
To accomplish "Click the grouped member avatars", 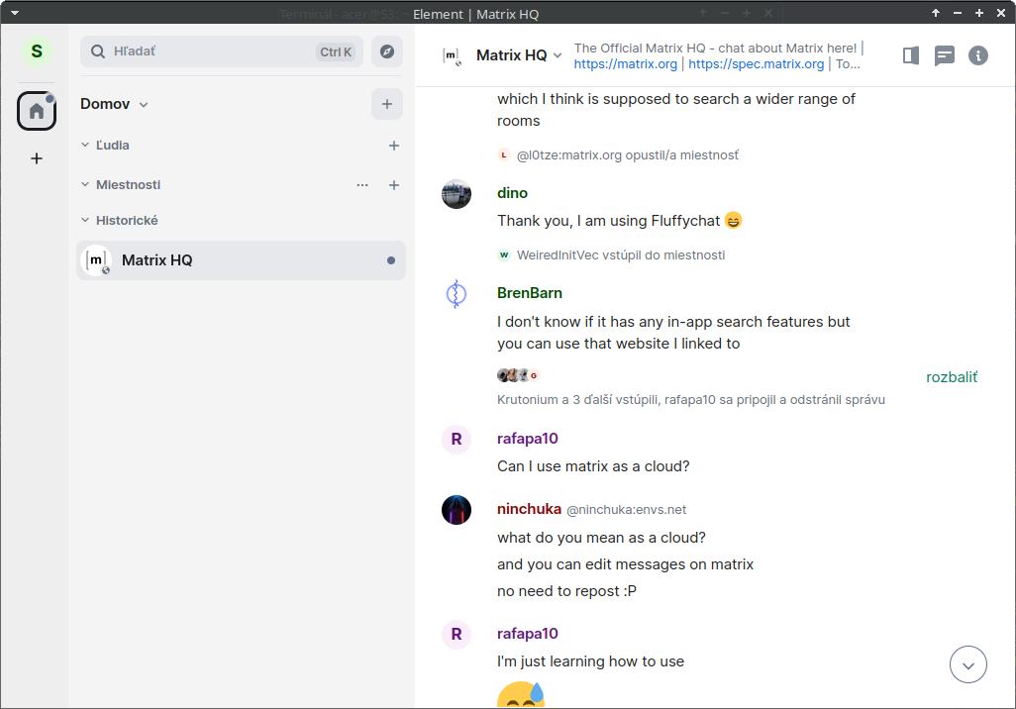I will 518,375.
